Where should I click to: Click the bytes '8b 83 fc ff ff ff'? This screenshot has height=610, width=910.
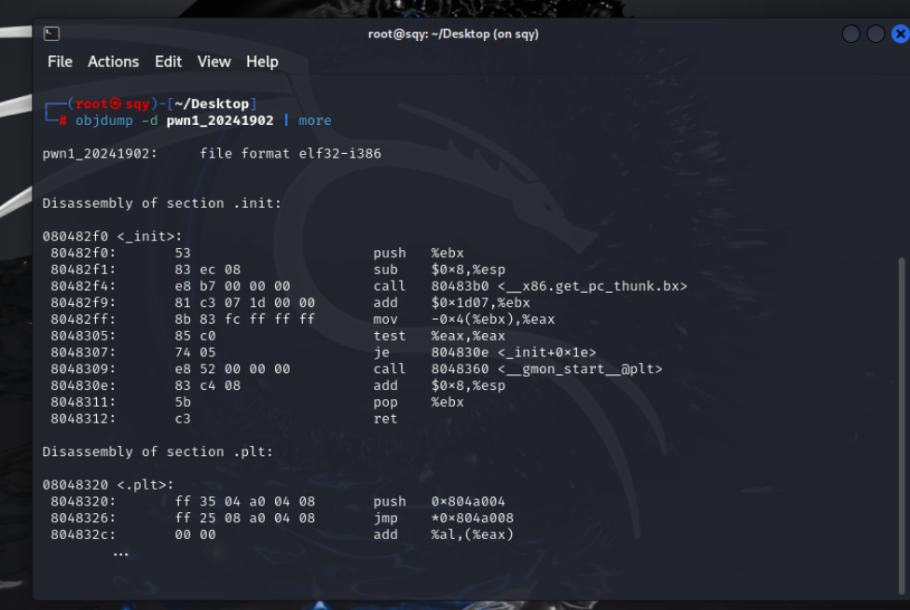point(245,319)
